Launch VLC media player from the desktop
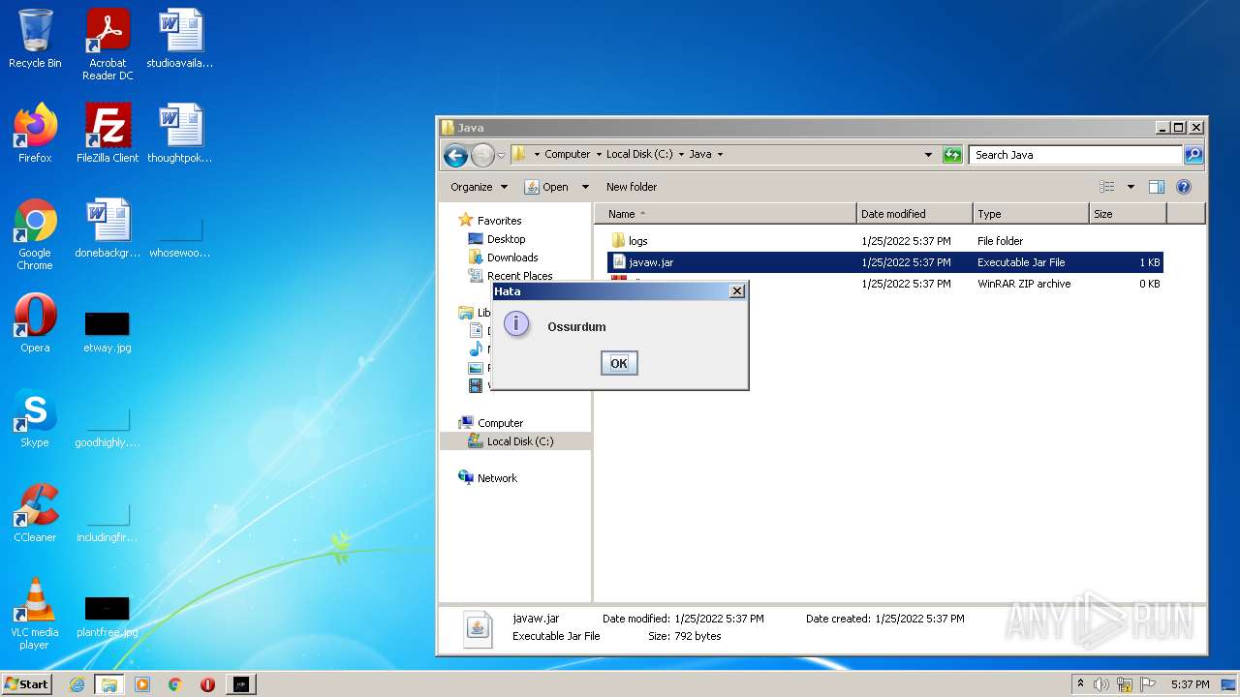 tap(35, 614)
